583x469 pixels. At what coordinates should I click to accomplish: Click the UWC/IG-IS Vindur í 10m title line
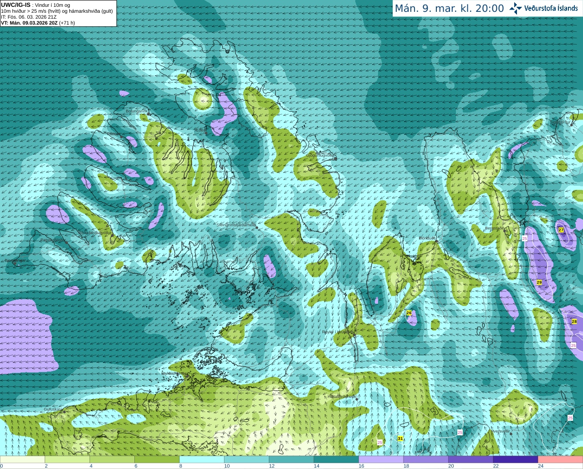(36, 5)
